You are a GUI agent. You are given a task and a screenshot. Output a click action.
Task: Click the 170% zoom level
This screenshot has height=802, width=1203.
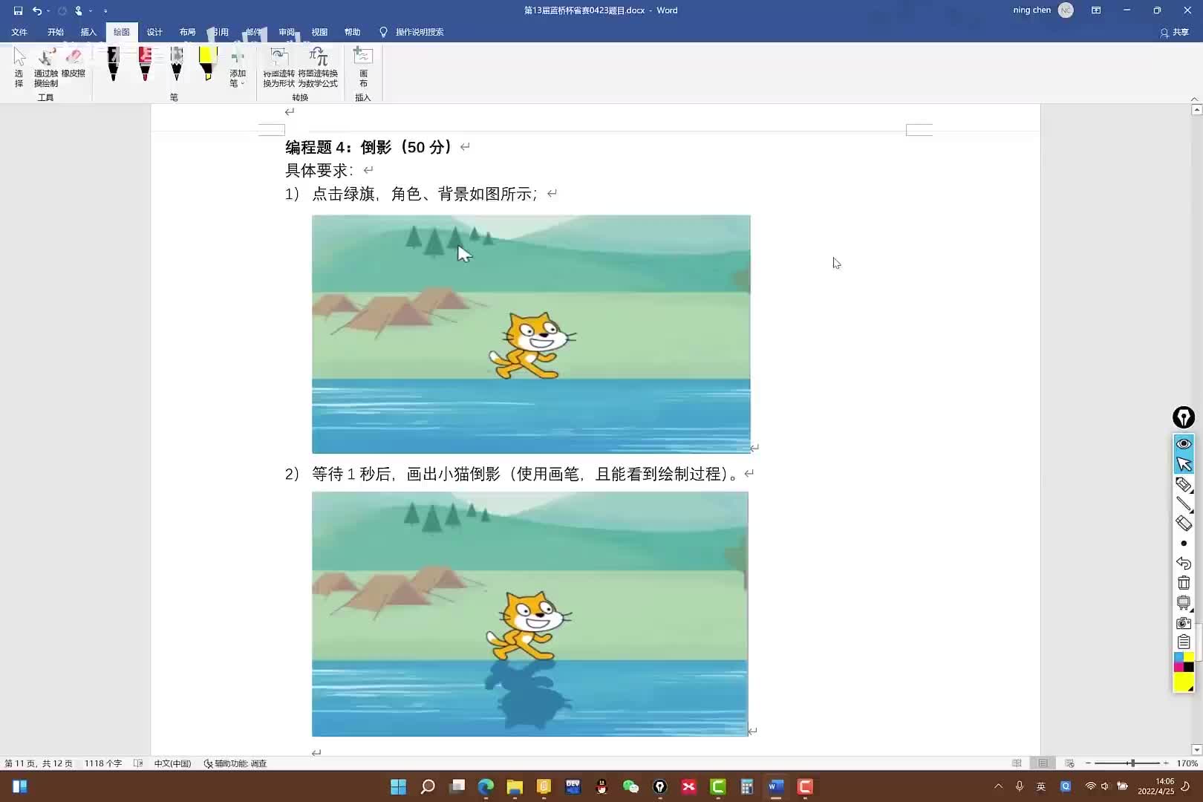click(x=1187, y=763)
